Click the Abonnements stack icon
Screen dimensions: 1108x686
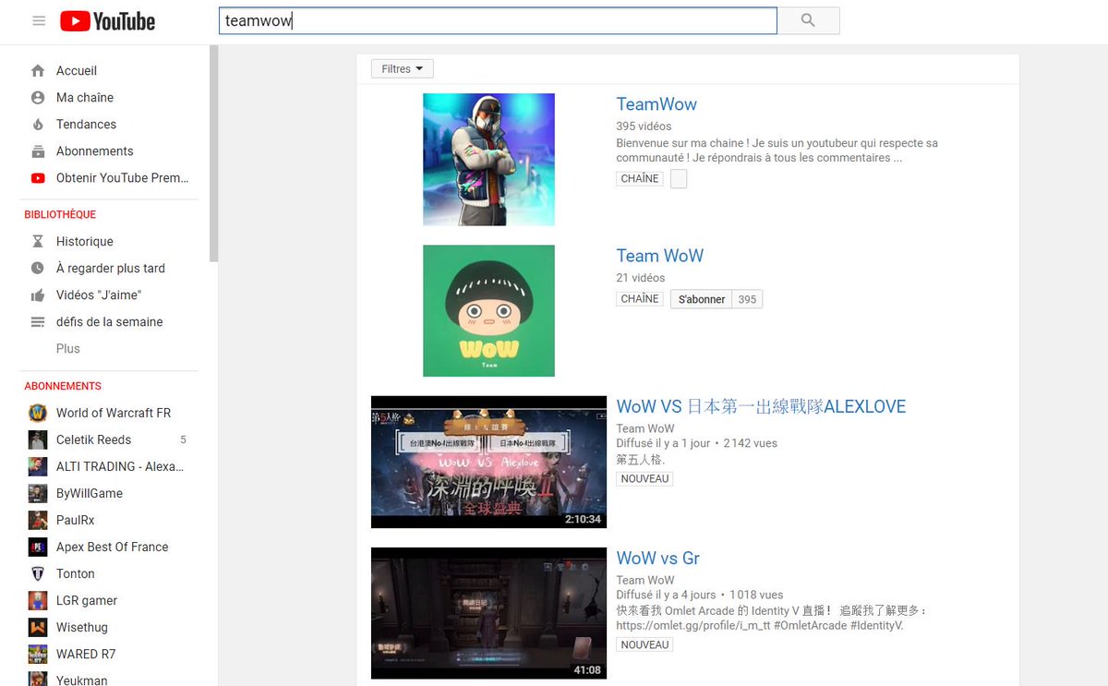point(38,150)
